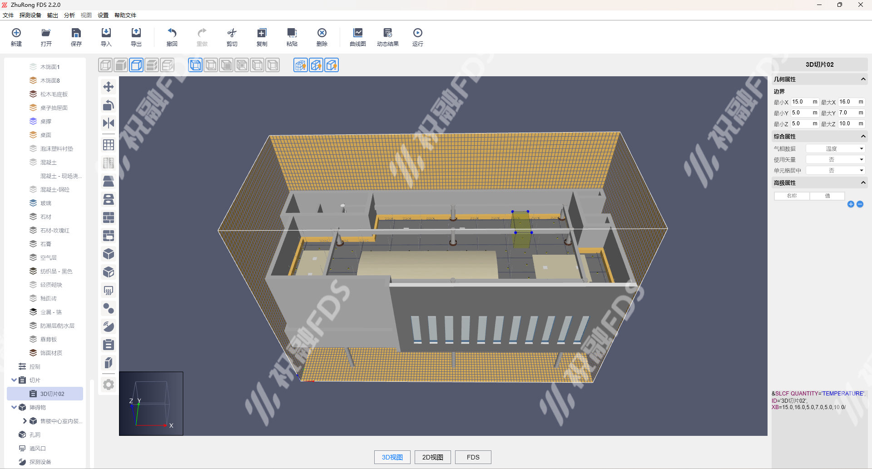Toggle the mesh grid visibility lightbulb cube
Screen dimensions: 872x469
click(x=301, y=65)
